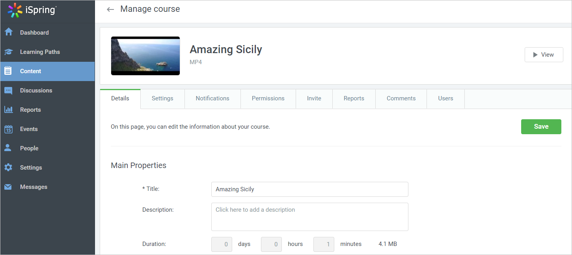
Task: Open the Permissions tab
Action: click(268, 98)
